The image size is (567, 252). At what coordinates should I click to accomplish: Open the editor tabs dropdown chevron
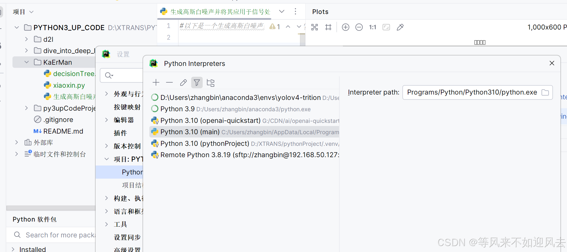pyautogui.click(x=282, y=12)
